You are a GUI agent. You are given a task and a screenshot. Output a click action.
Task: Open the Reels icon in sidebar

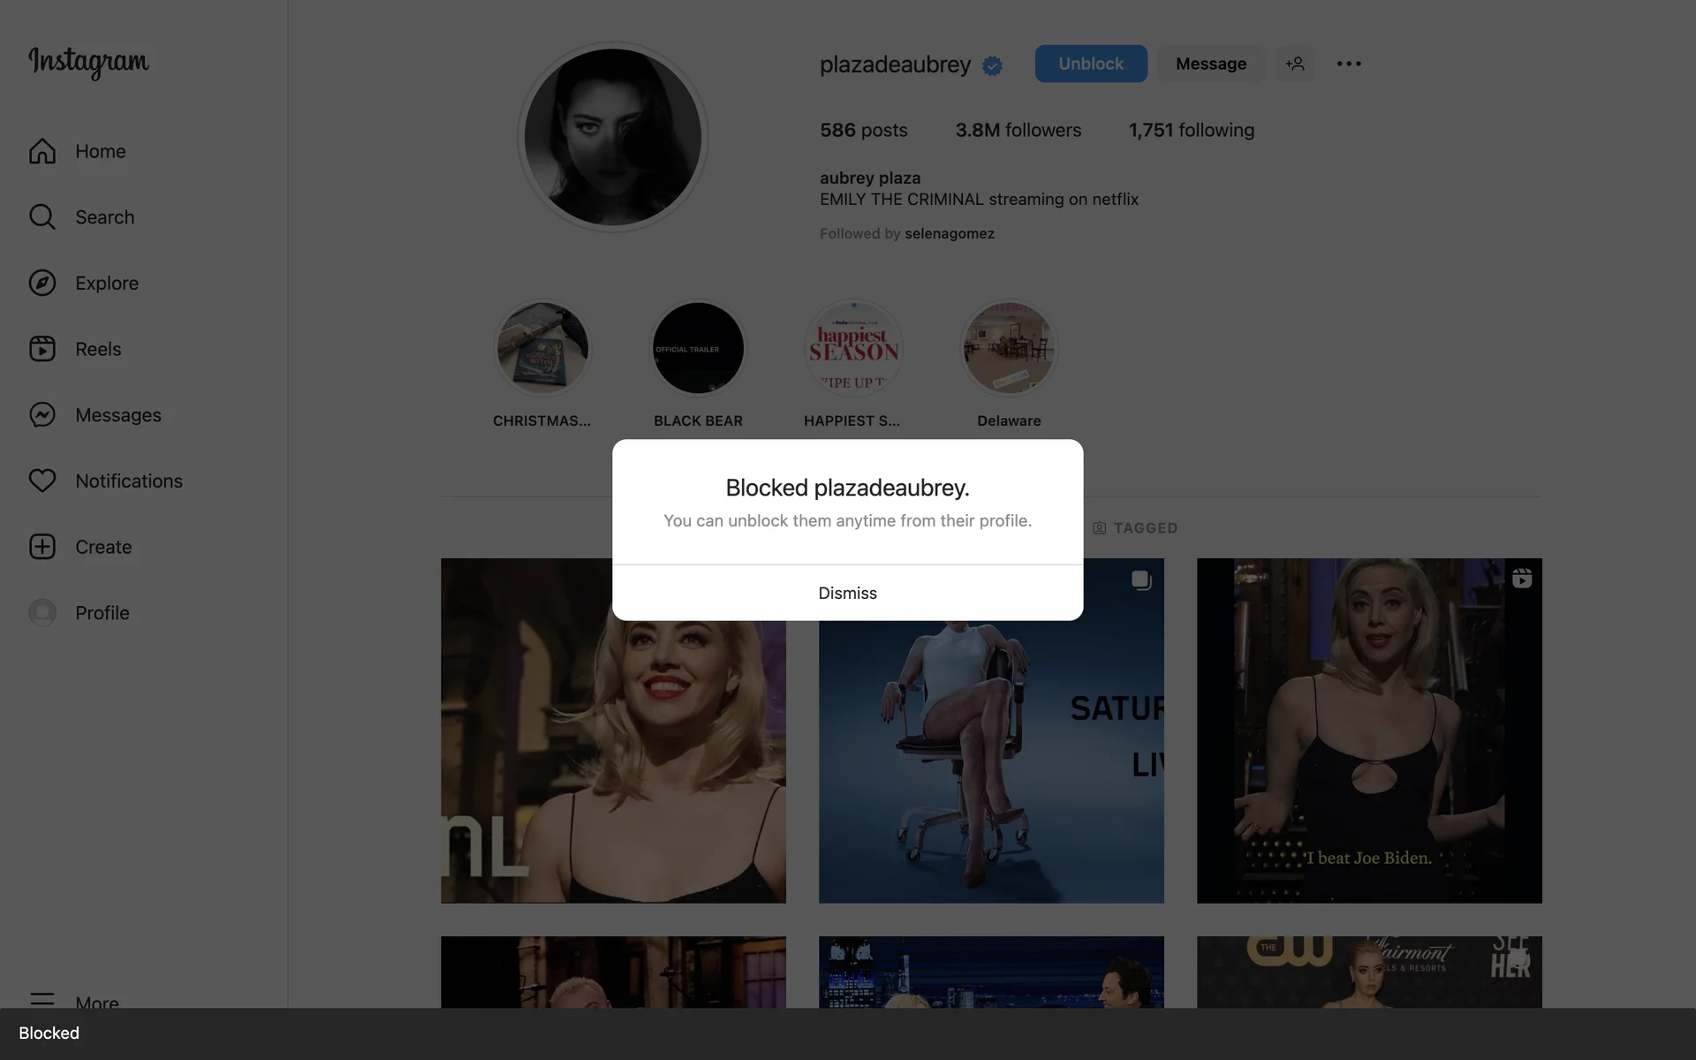[x=42, y=349]
